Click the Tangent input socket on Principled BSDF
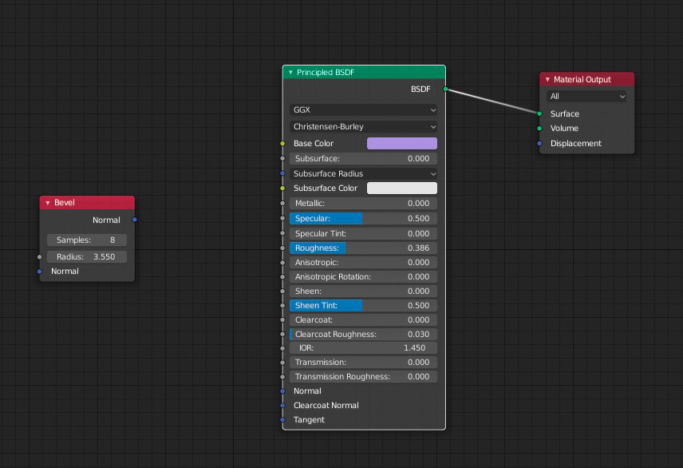The image size is (683, 468). click(282, 419)
